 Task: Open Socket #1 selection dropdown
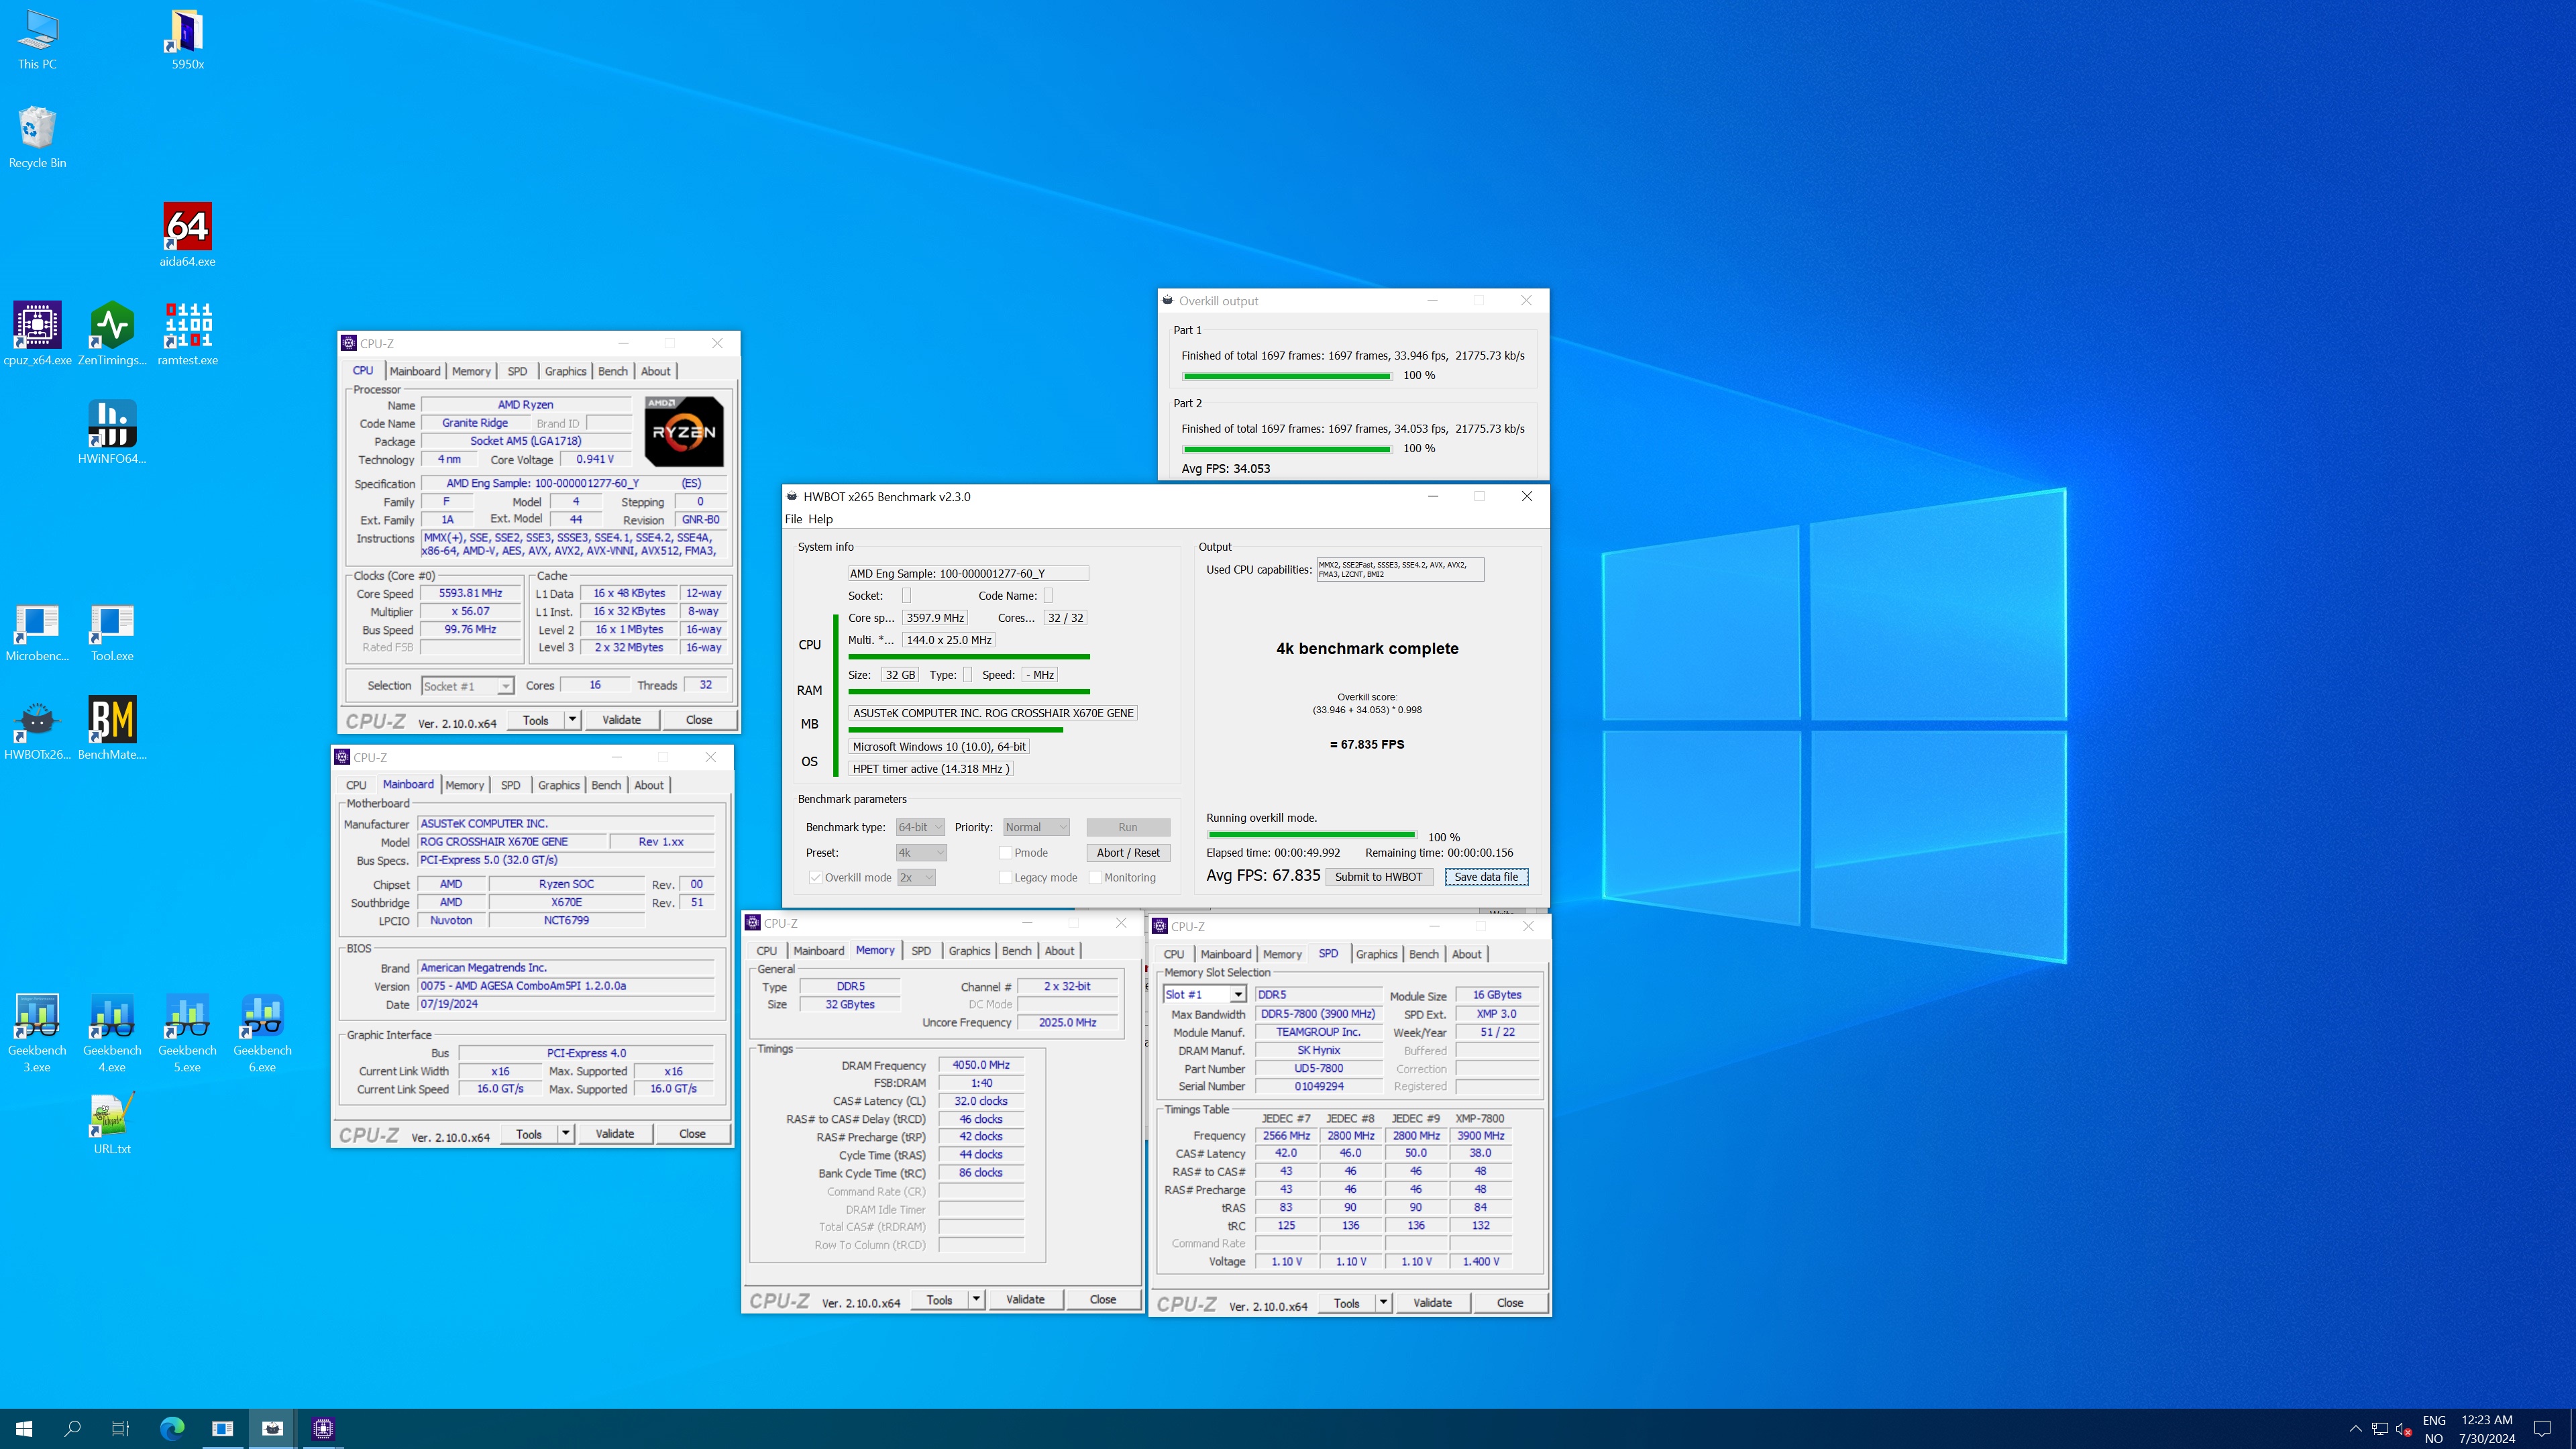(x=467, y=686)
